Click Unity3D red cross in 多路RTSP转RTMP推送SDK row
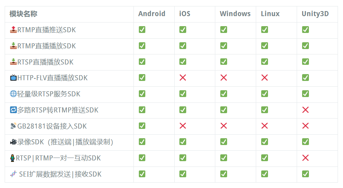Screen dimensions: 343x188 (305, 110)
